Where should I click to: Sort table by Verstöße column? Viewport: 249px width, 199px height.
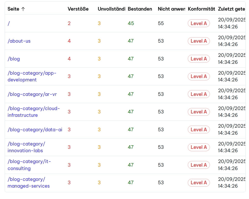click(78, 9)
